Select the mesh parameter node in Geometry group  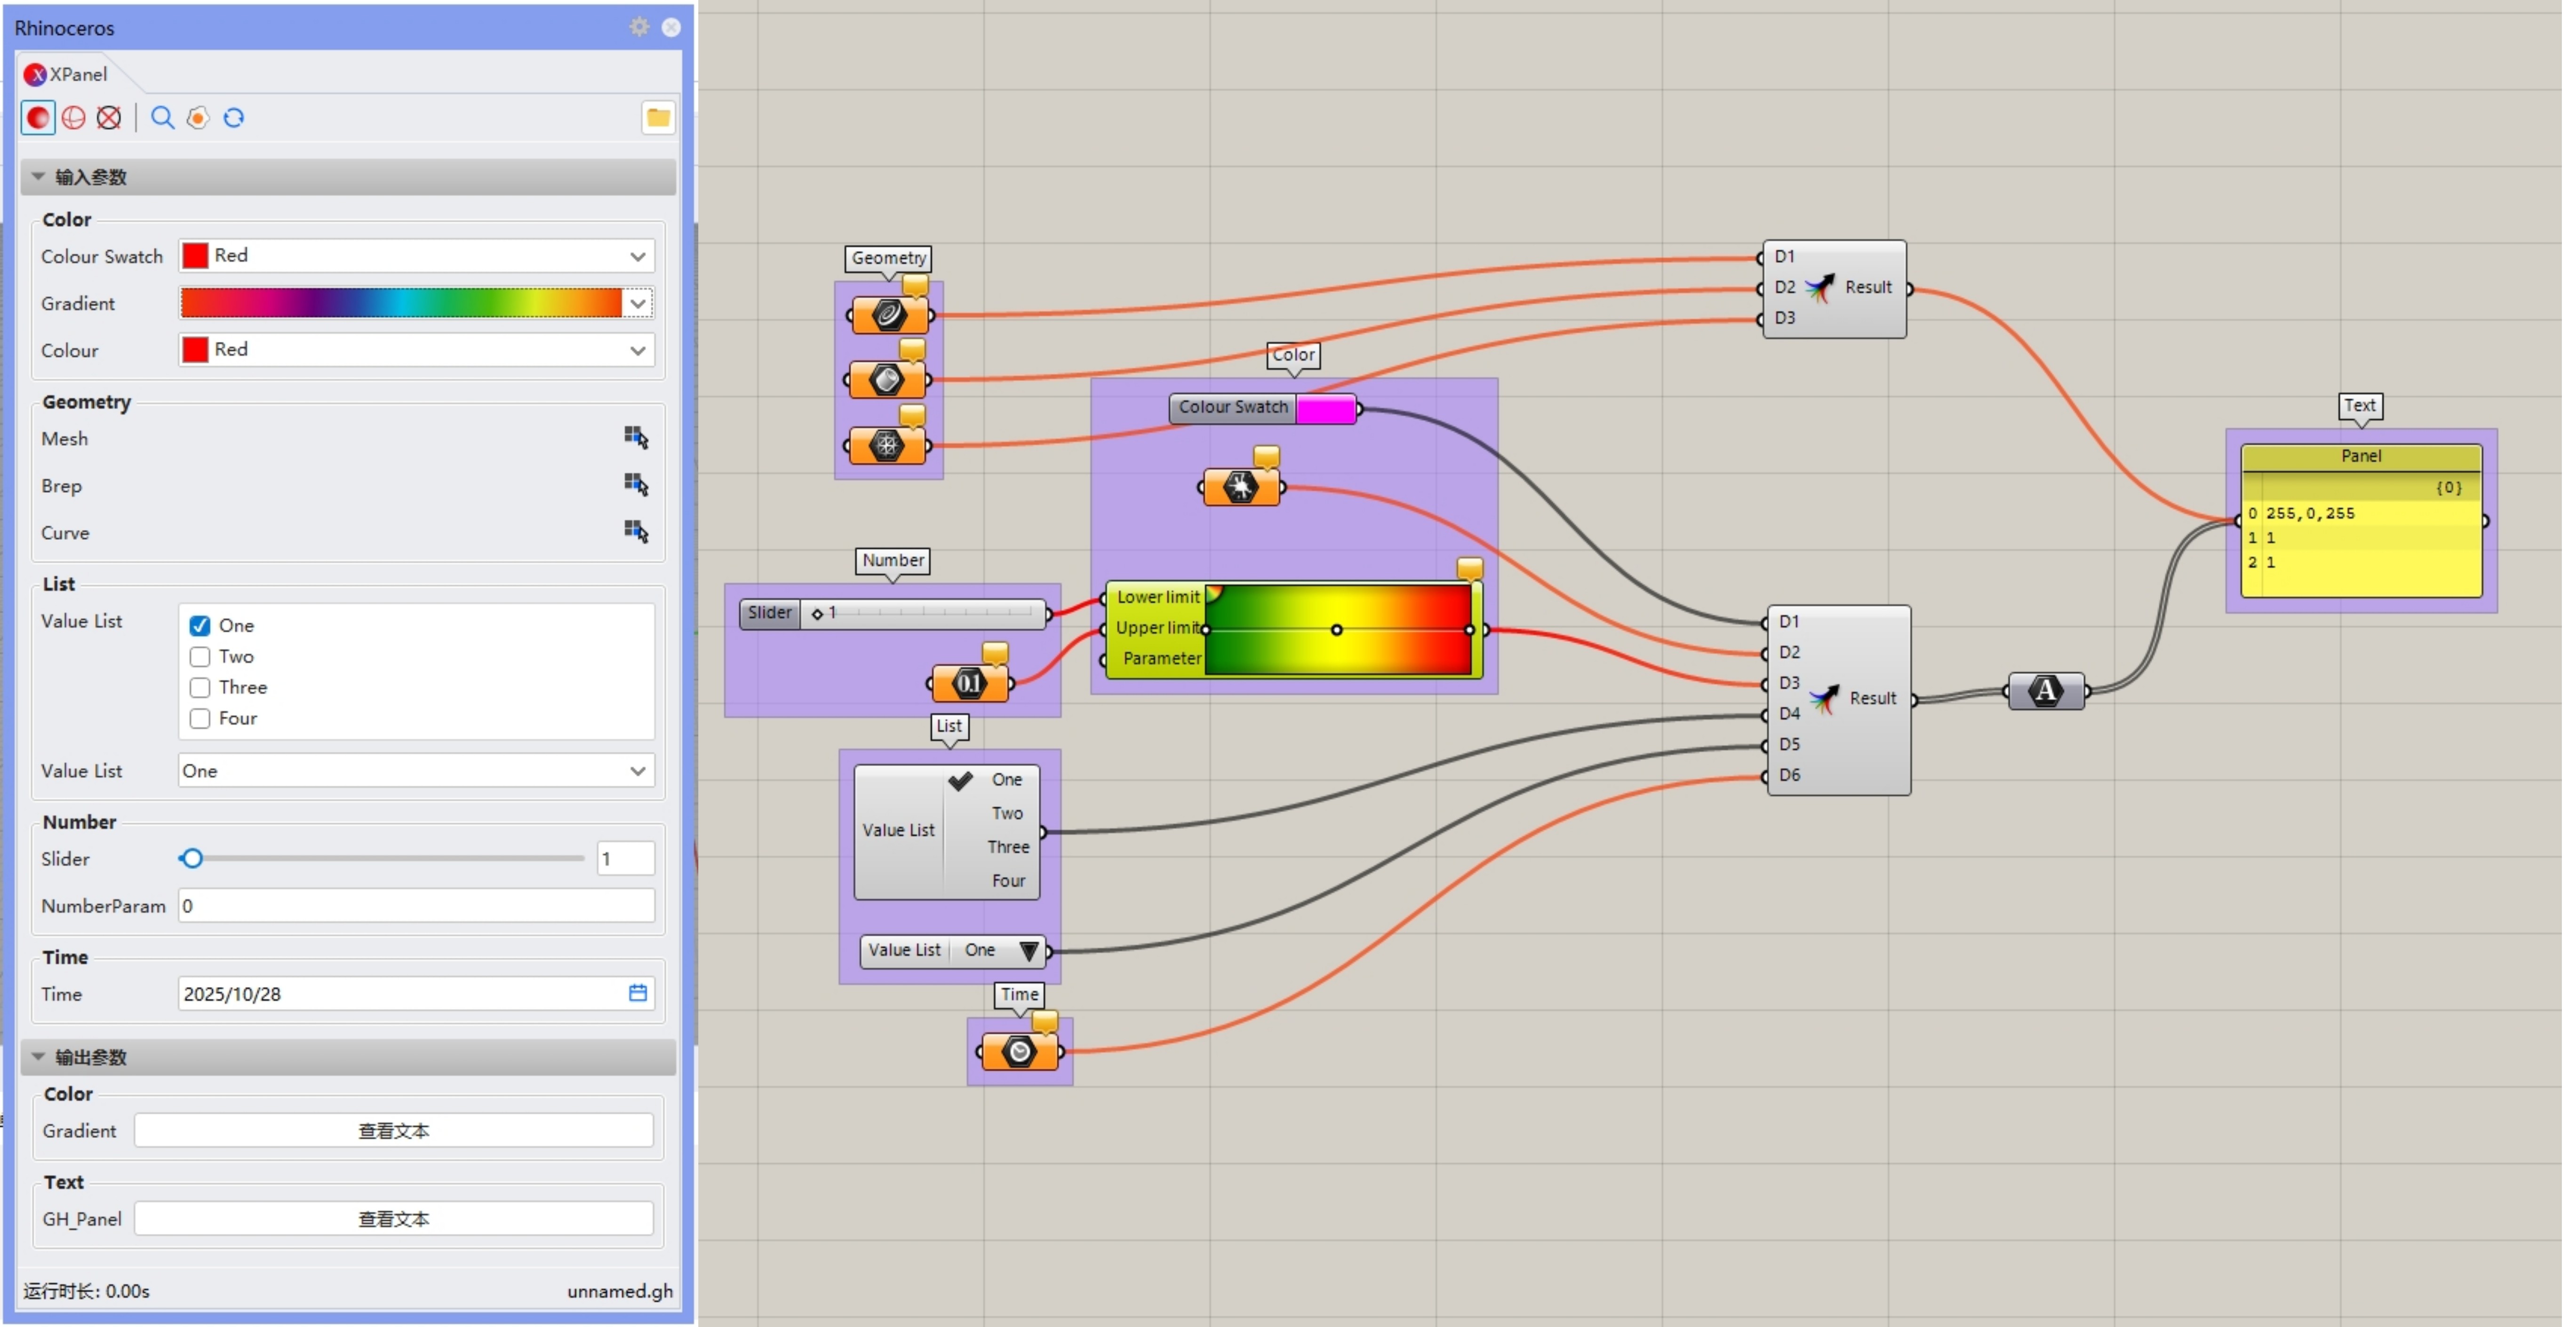tap(887, 445)
